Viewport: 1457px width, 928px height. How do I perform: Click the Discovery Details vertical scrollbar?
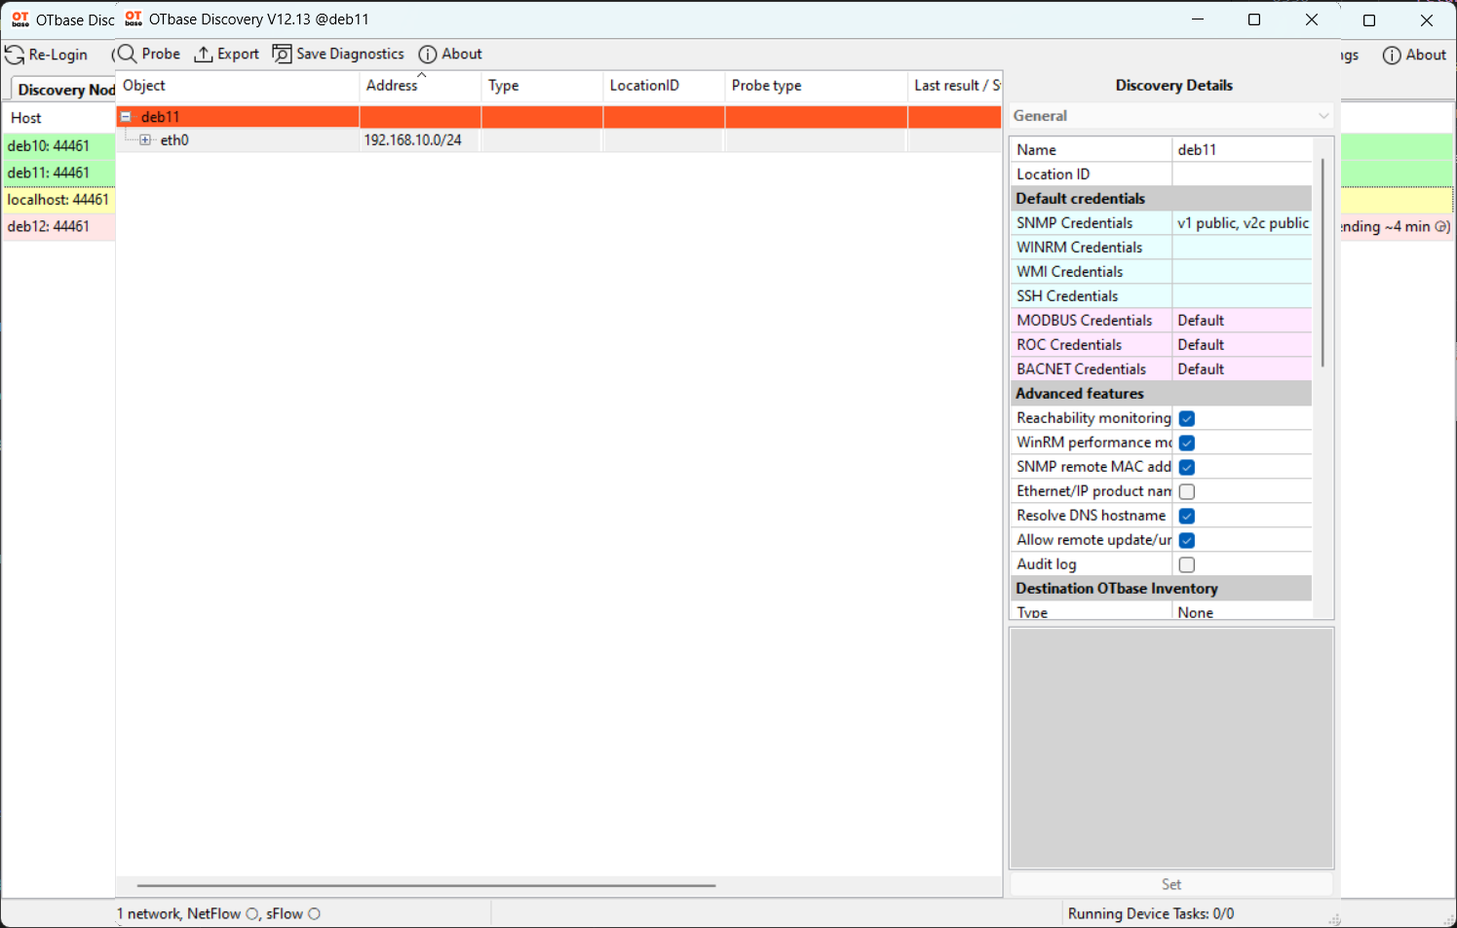point(1323,263)
